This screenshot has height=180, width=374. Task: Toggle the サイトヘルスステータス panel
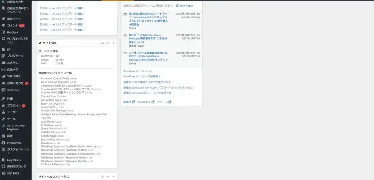tap(114, 177)
